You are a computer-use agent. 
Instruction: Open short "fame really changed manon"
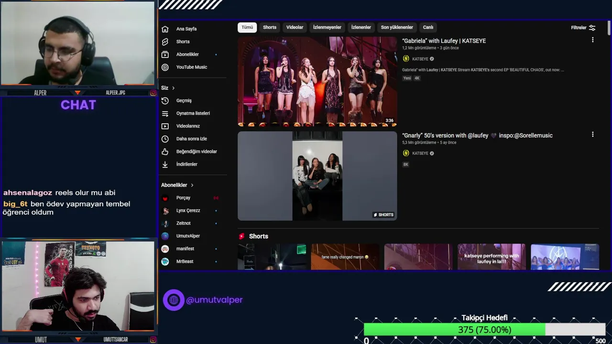click(345, 257)
